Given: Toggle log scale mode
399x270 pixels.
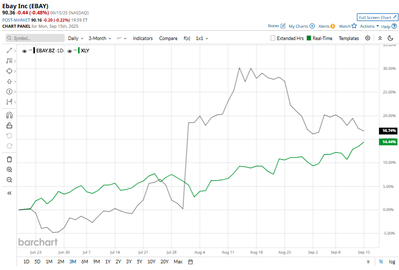Looking at the screenshot, I should (x=392, y=262).
